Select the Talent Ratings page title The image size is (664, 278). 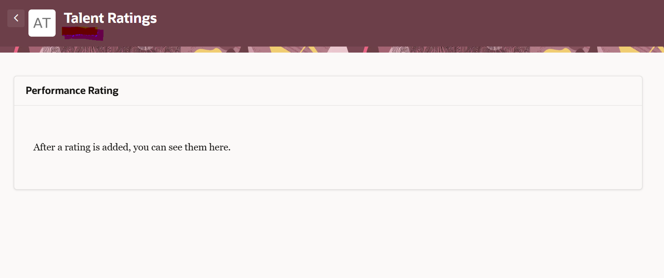tap(110, 18)
